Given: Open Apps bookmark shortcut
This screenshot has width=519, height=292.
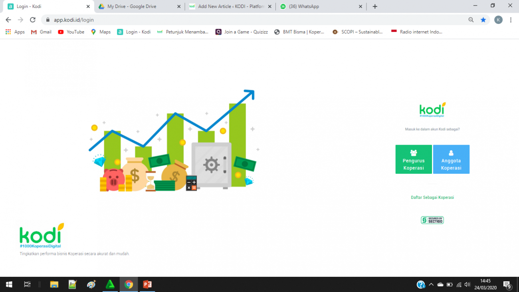Looking at the screenshot, I should click(x=15, y=32).
